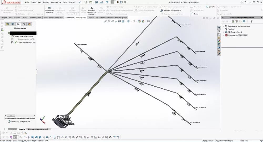Screen dimensions: 263x142
Task: Select the Модель bottom tab
Action: 22,129
